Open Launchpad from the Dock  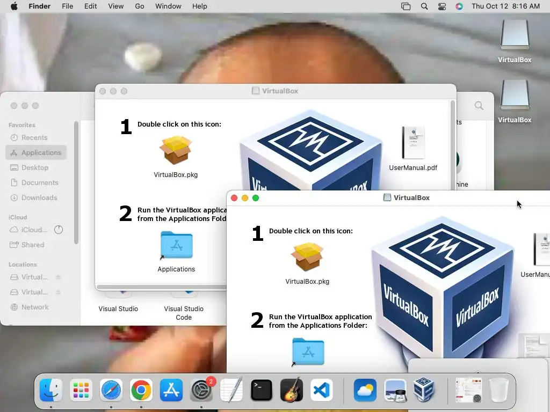tap(81, 390)
